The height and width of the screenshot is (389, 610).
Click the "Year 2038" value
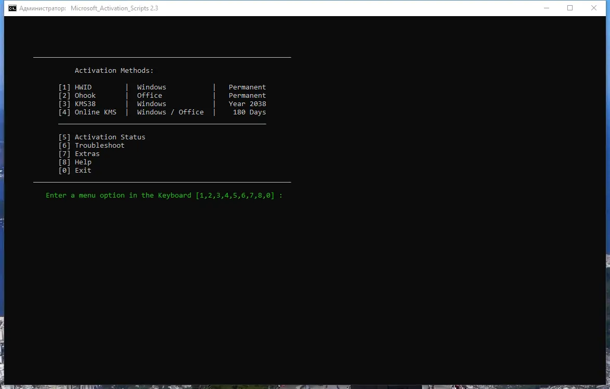[247, 104]
